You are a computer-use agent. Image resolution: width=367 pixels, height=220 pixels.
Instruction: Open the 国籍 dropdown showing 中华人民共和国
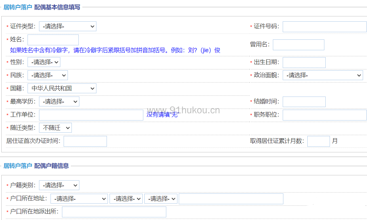pos(62,88)
